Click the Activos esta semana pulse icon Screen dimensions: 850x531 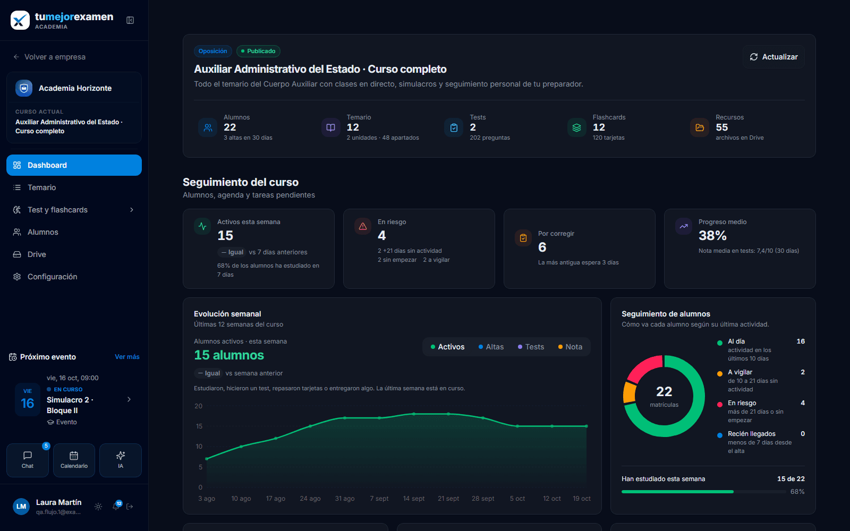pyautogui.click(x=202, y=226)
